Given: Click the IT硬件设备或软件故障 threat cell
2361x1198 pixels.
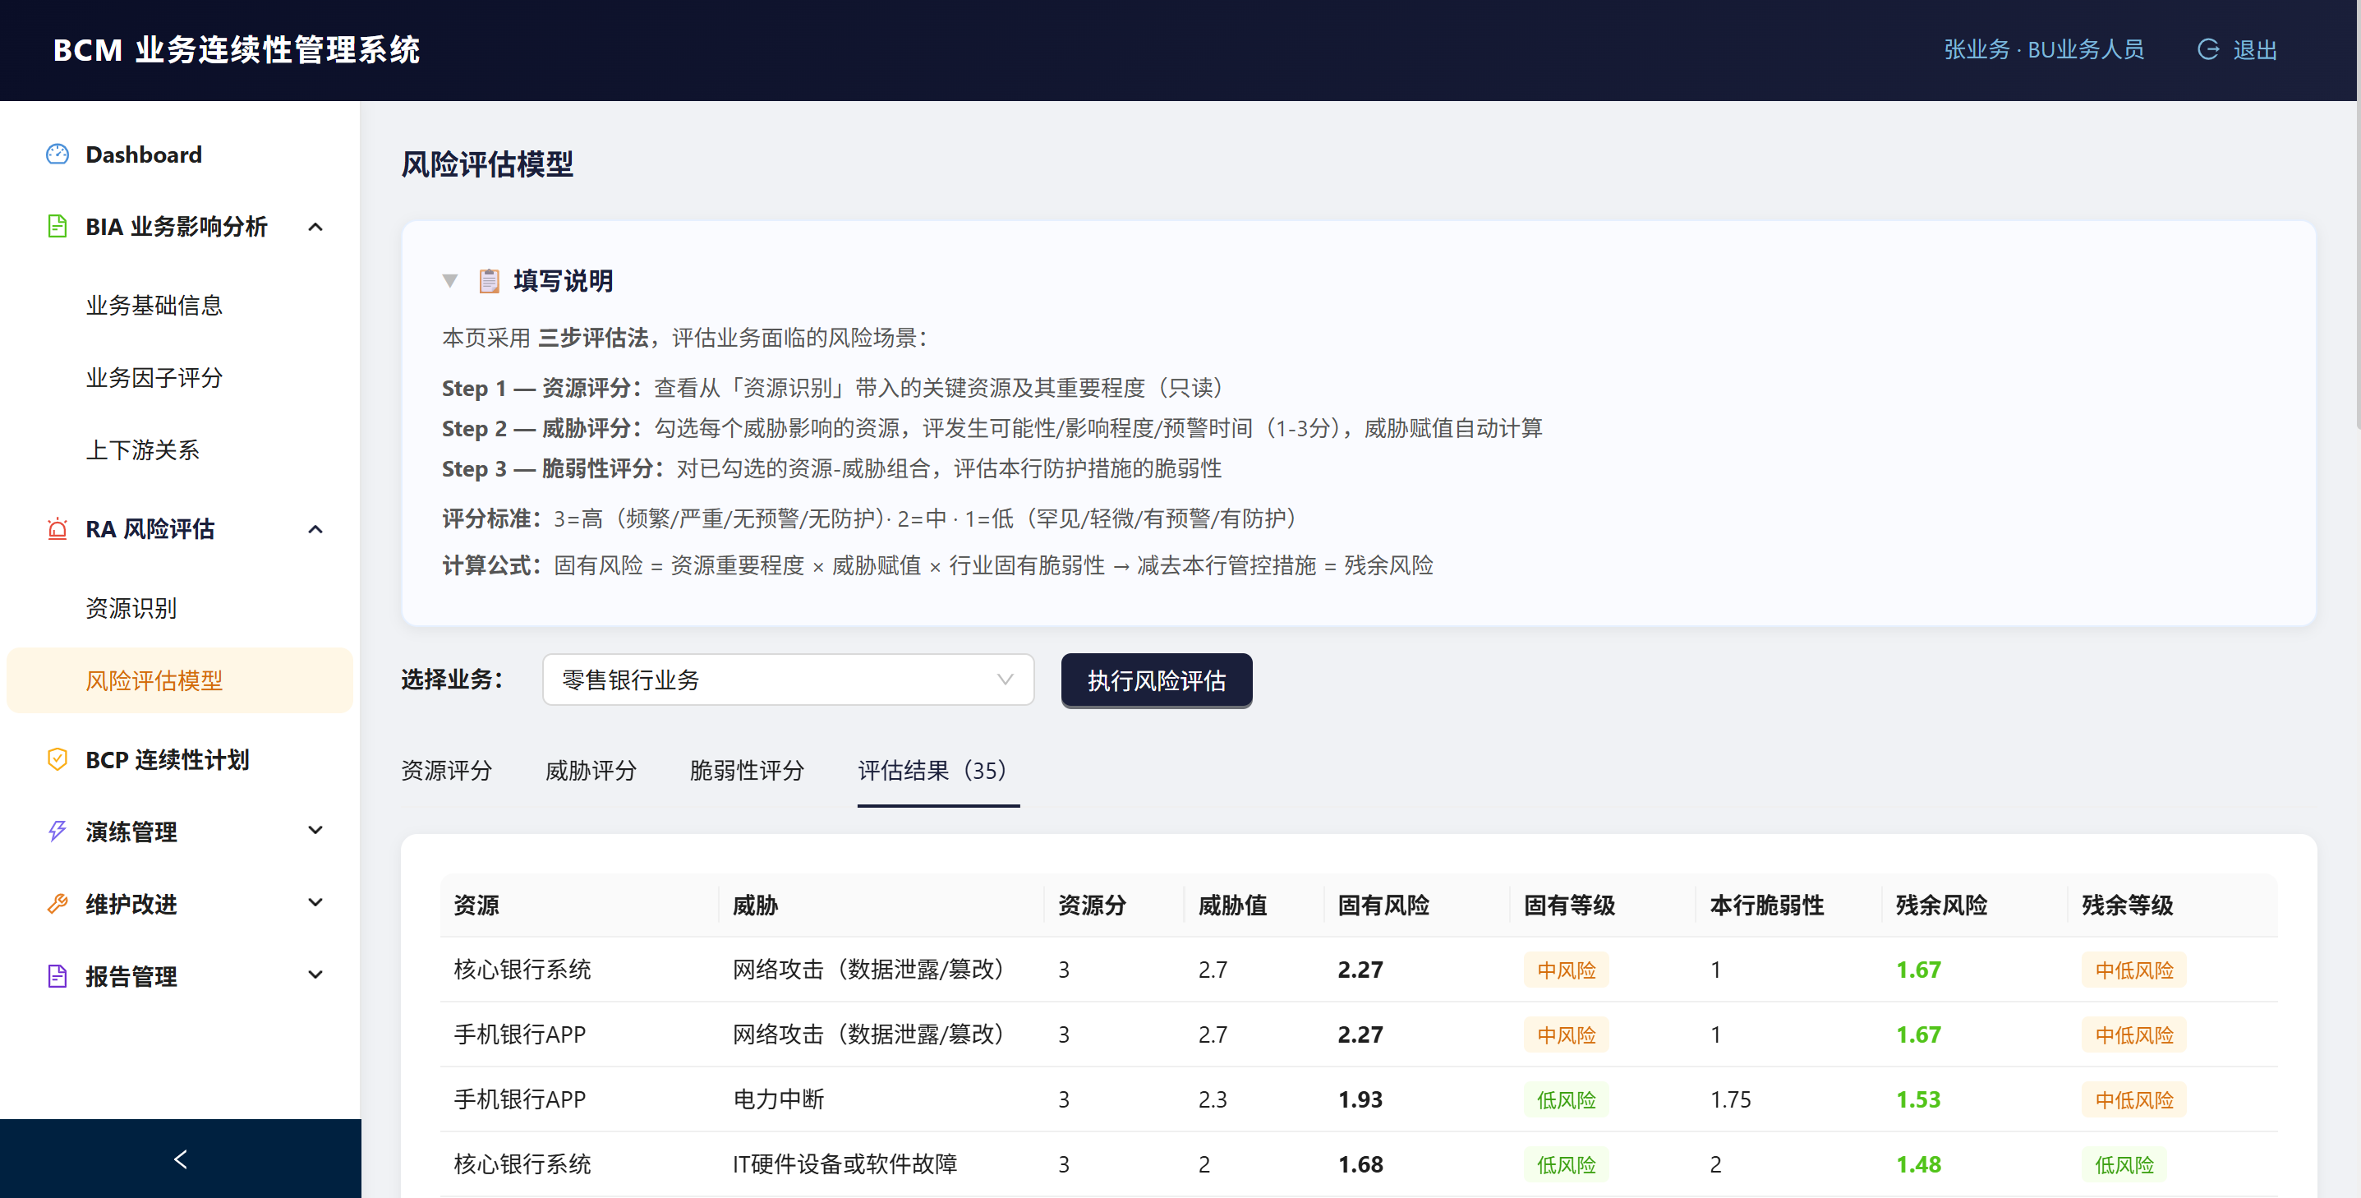Looking at the screenshot, I should (845, 1164).
